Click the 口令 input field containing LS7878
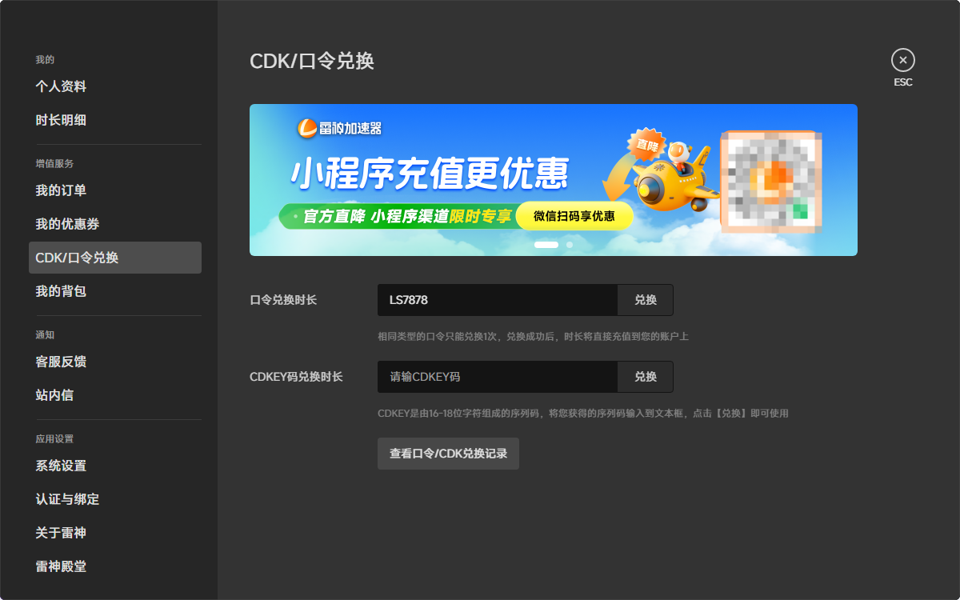The width and height of the screenshot is (960, 600). point(498,300)
